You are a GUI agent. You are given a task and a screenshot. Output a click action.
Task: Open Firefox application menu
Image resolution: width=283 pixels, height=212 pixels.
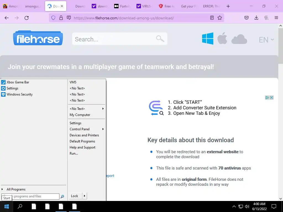tap(276, 18)
